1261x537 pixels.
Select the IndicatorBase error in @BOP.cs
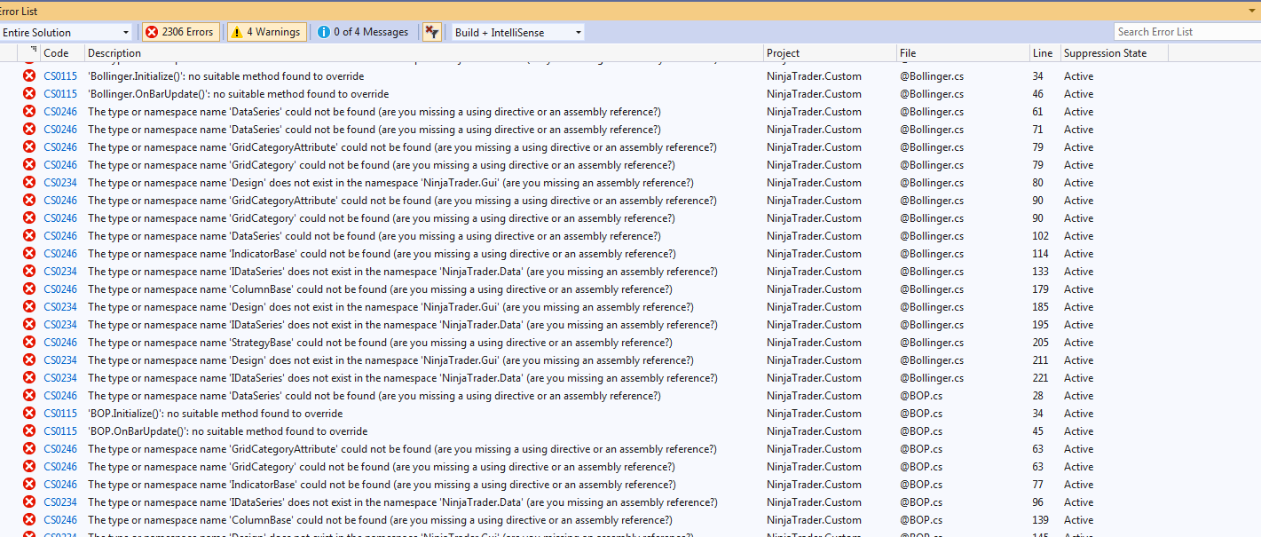point(382,485)
